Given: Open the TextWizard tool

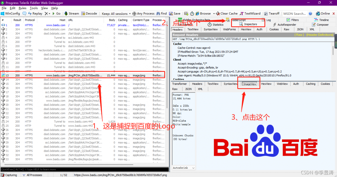Looking at the screenshot, I should 250,13.
